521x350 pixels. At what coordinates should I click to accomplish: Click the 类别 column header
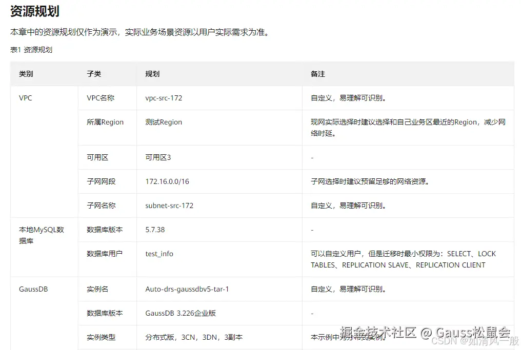(x=26, y=74)
